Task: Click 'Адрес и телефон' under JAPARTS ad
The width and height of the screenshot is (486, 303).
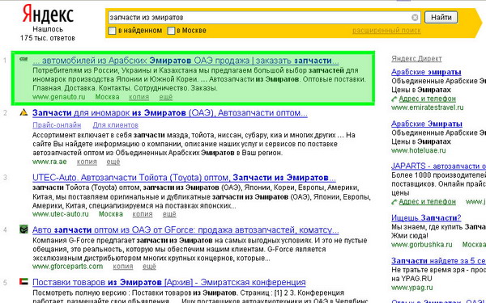Action: (x=428, y=202)
